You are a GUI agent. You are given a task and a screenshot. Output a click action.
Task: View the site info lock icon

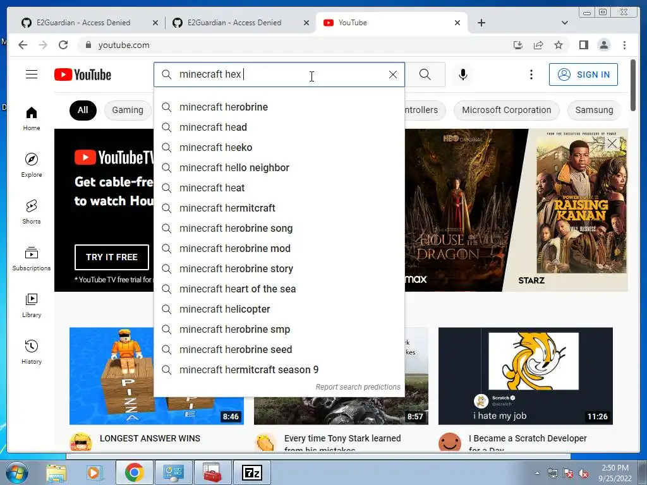88,45
